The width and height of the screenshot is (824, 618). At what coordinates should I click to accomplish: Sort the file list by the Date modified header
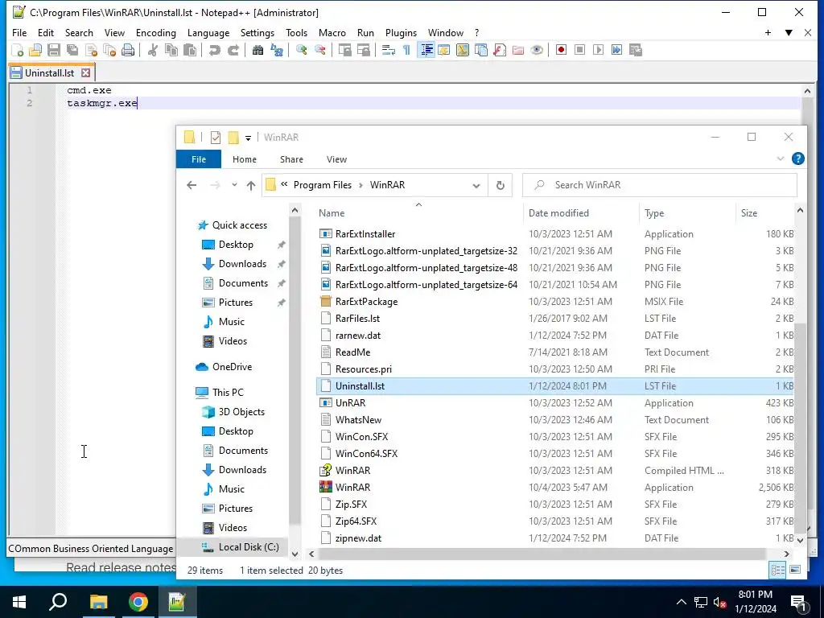(x=558, y=212)
